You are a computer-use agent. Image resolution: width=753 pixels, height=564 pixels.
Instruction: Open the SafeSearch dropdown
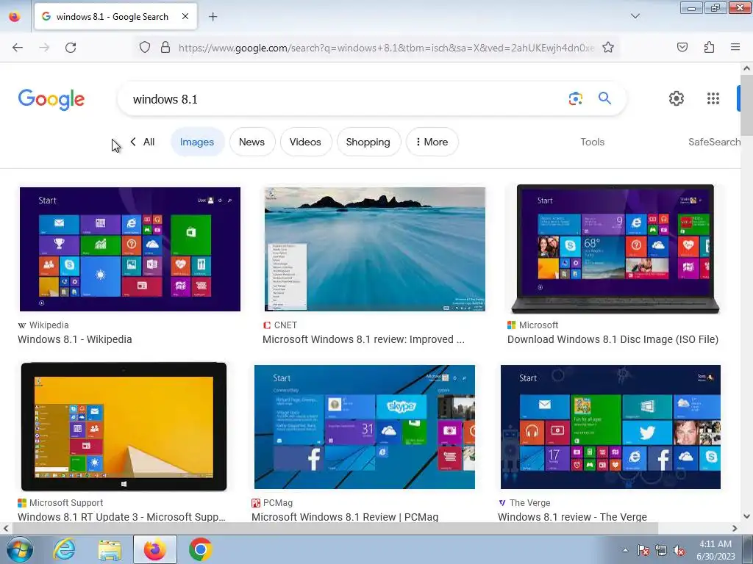pos(714,142)
